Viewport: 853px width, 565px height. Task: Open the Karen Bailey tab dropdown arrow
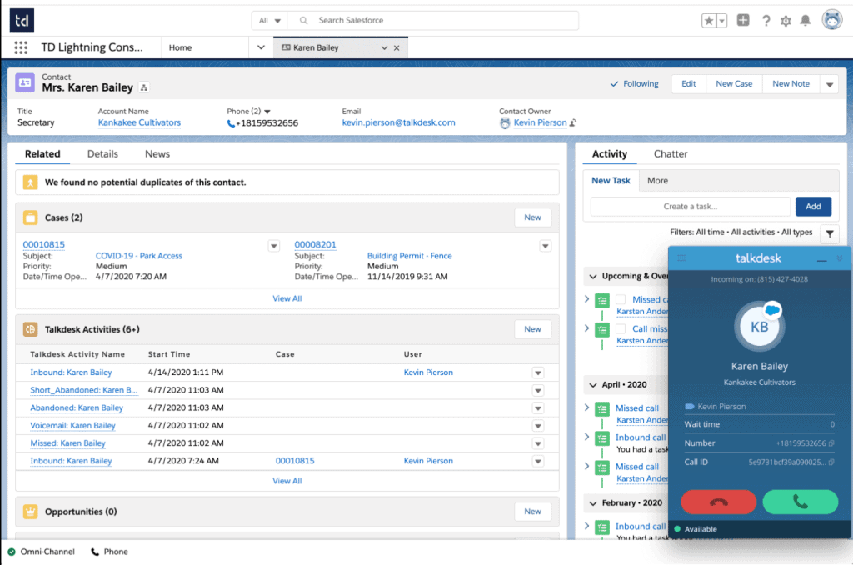tap(384, 47)
